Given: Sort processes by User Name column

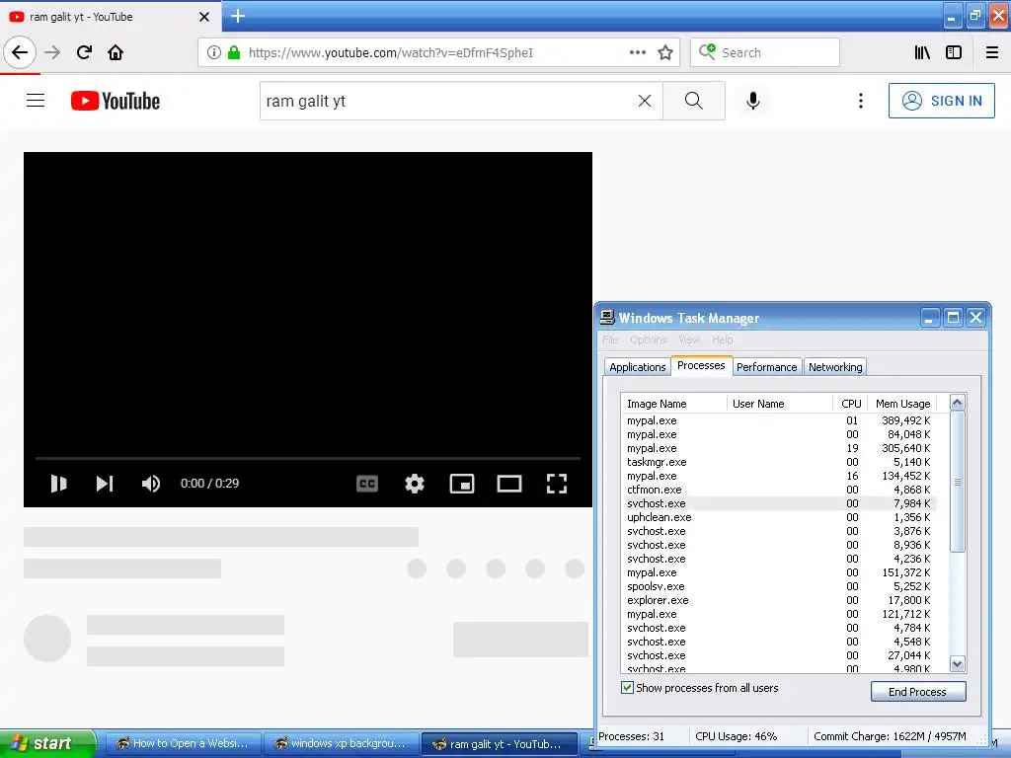Looking at the screenshot, I should pyautogui.click(x=780, y=404).
